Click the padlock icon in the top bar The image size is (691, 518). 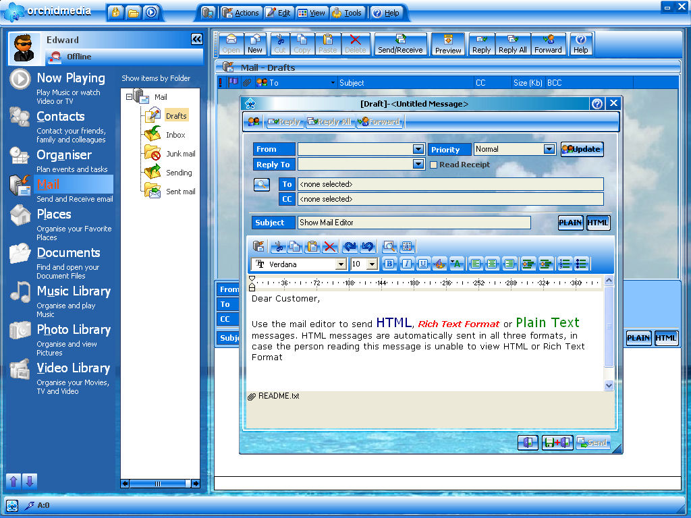pos(115,12)
